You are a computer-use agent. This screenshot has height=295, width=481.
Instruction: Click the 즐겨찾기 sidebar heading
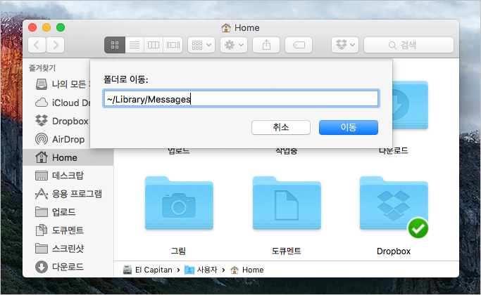[42, 68]
